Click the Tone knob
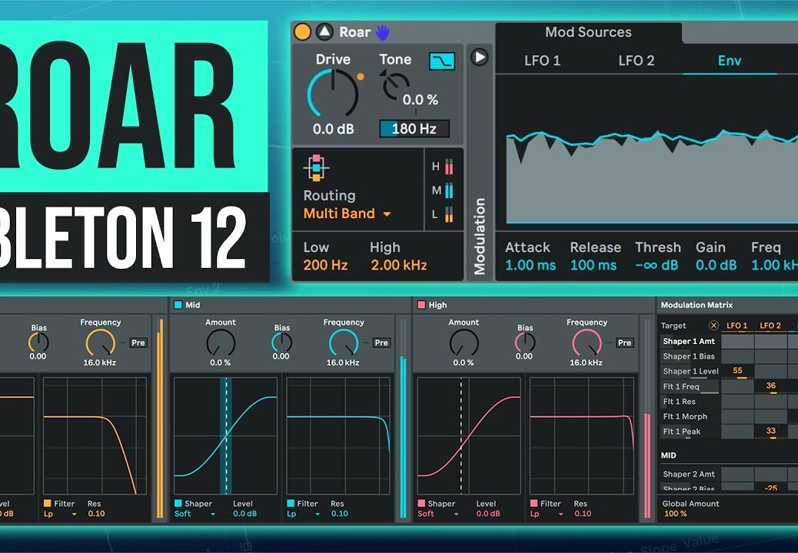Viewport: 798px width, 553px height. pos(394,85)
